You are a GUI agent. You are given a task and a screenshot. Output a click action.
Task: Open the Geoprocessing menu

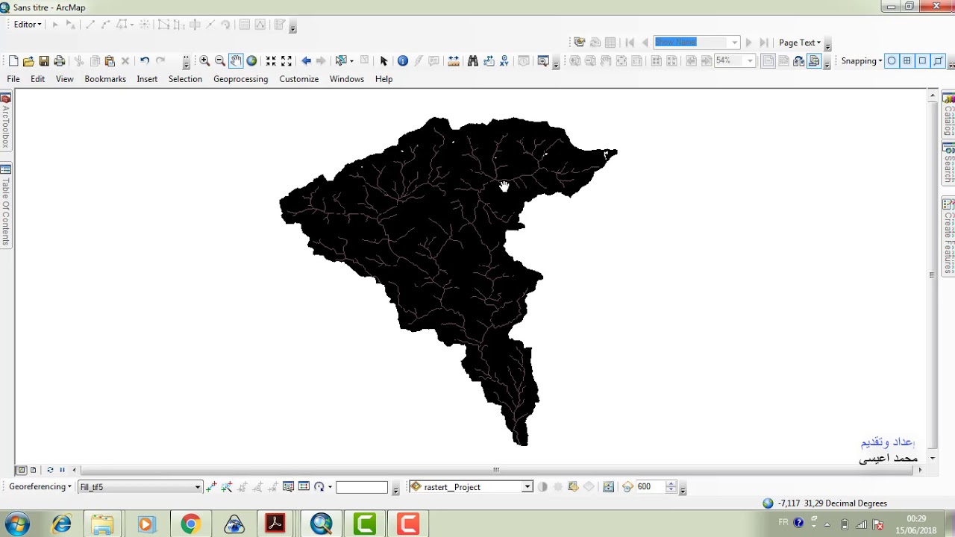click(x=240, y=79)
